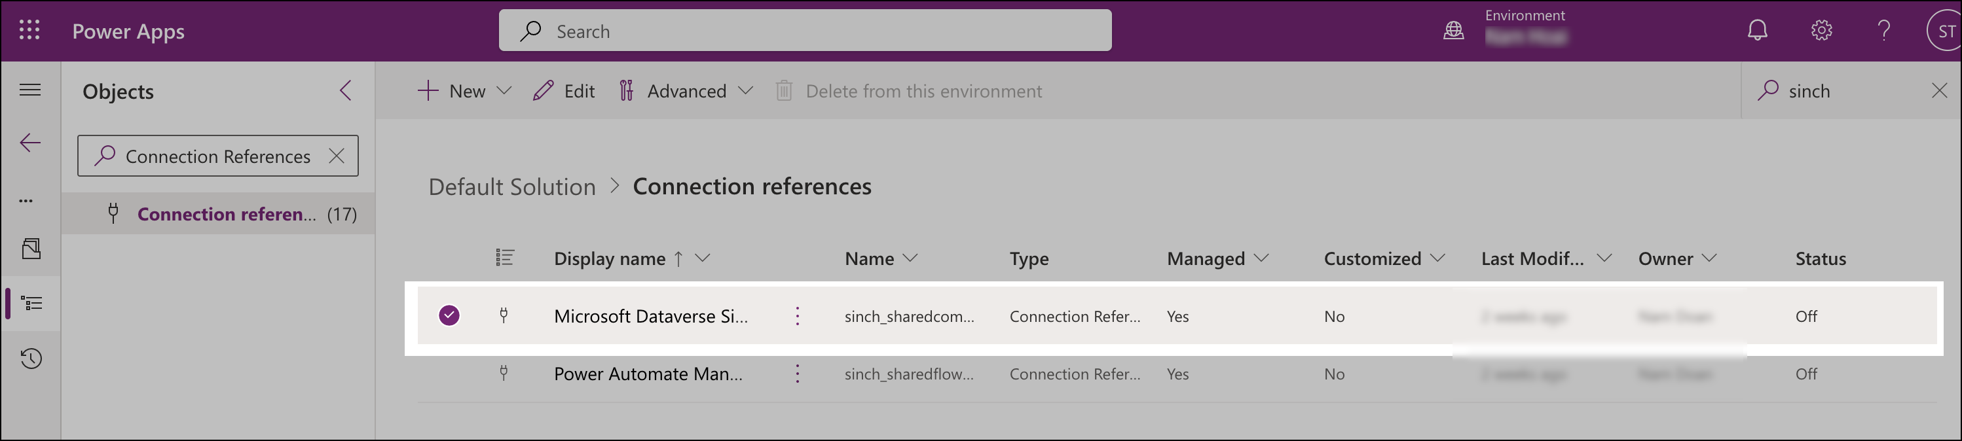Clear the Connection References filter
Viewport: 1962px width, 441px height.
coord(336,156)
